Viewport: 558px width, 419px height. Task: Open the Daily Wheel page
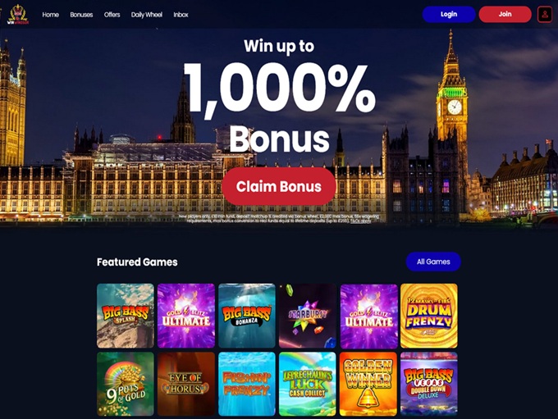pyautogui.click(x=147, y=15)
